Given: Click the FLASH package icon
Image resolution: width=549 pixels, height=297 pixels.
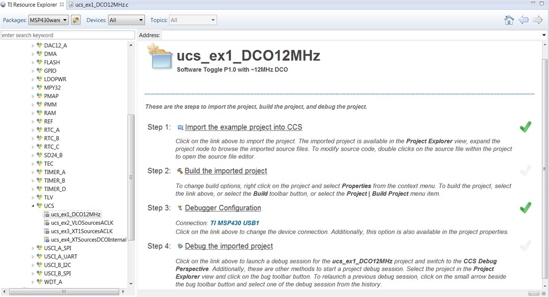Looking at the screenshot, I should click(x=40, y=62).
